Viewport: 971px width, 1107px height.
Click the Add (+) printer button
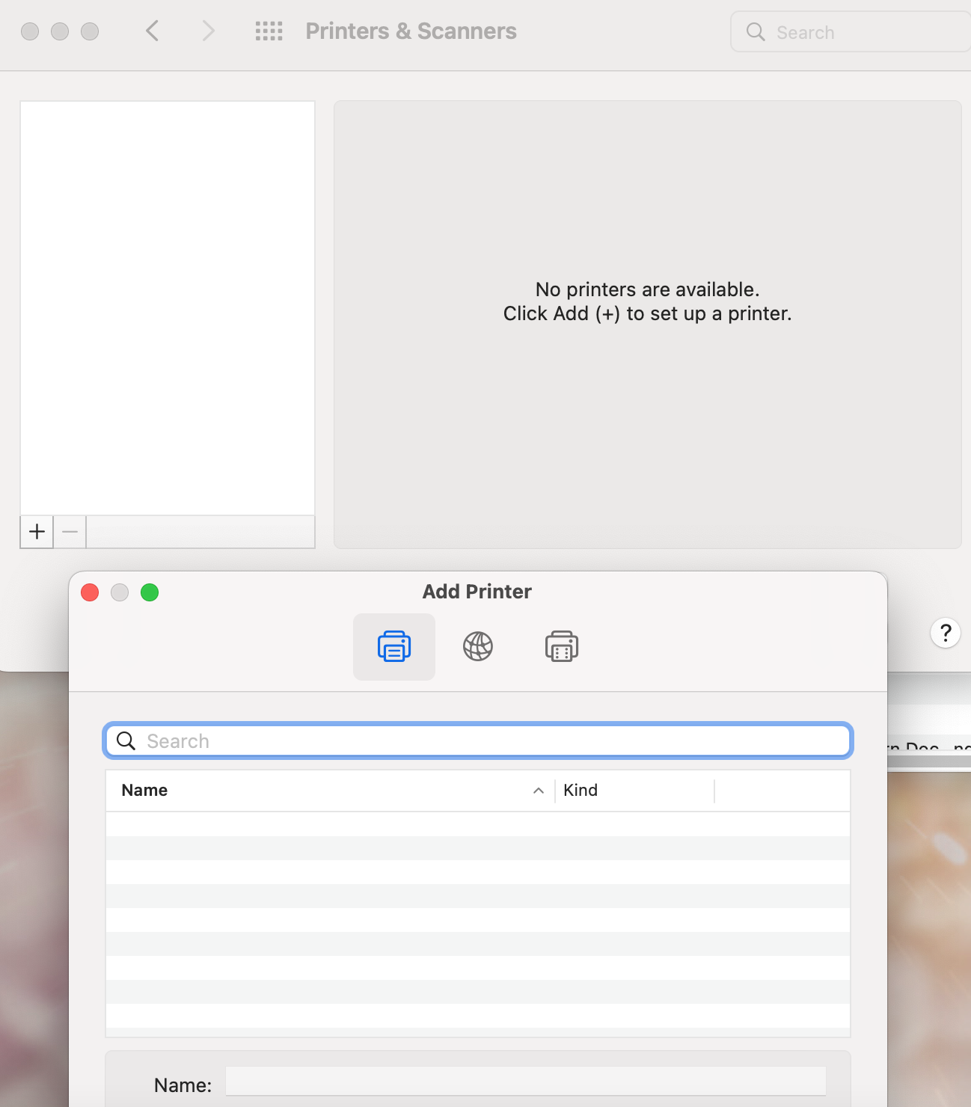coord(37,532)
